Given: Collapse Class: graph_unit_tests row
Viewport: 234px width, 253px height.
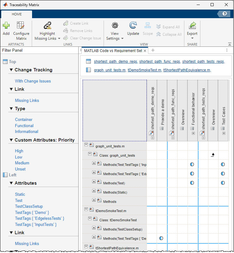Looking at the screenshot, I should pos(90,154).
